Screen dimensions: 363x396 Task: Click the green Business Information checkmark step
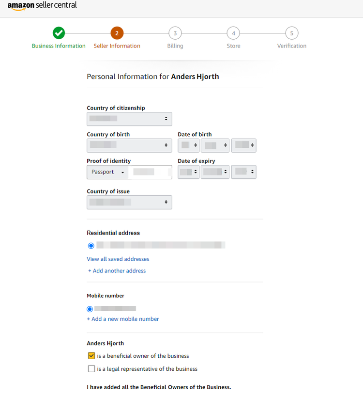click(x=59, y=33)
